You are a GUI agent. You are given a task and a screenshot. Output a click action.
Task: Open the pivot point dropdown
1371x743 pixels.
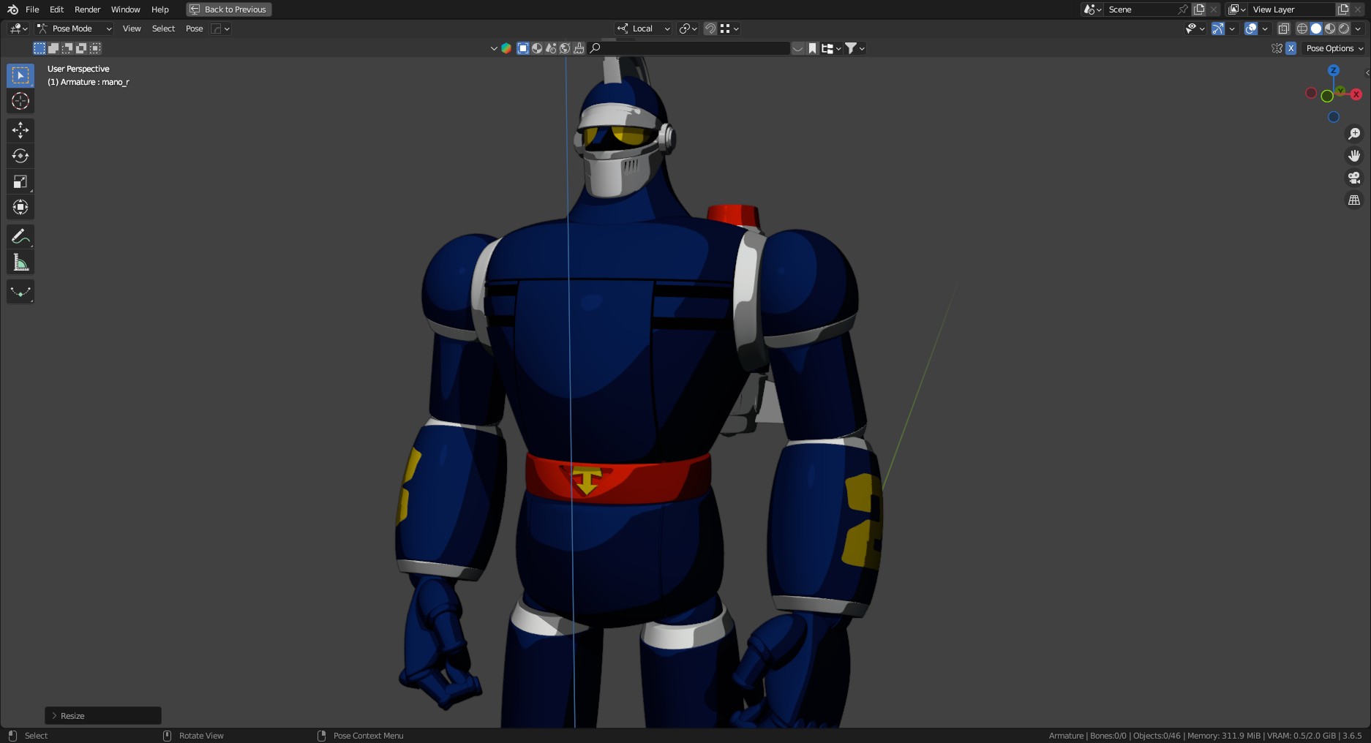point(688,29)
